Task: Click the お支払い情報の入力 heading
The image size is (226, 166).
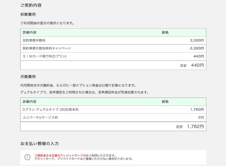Action: pos(39,143)
